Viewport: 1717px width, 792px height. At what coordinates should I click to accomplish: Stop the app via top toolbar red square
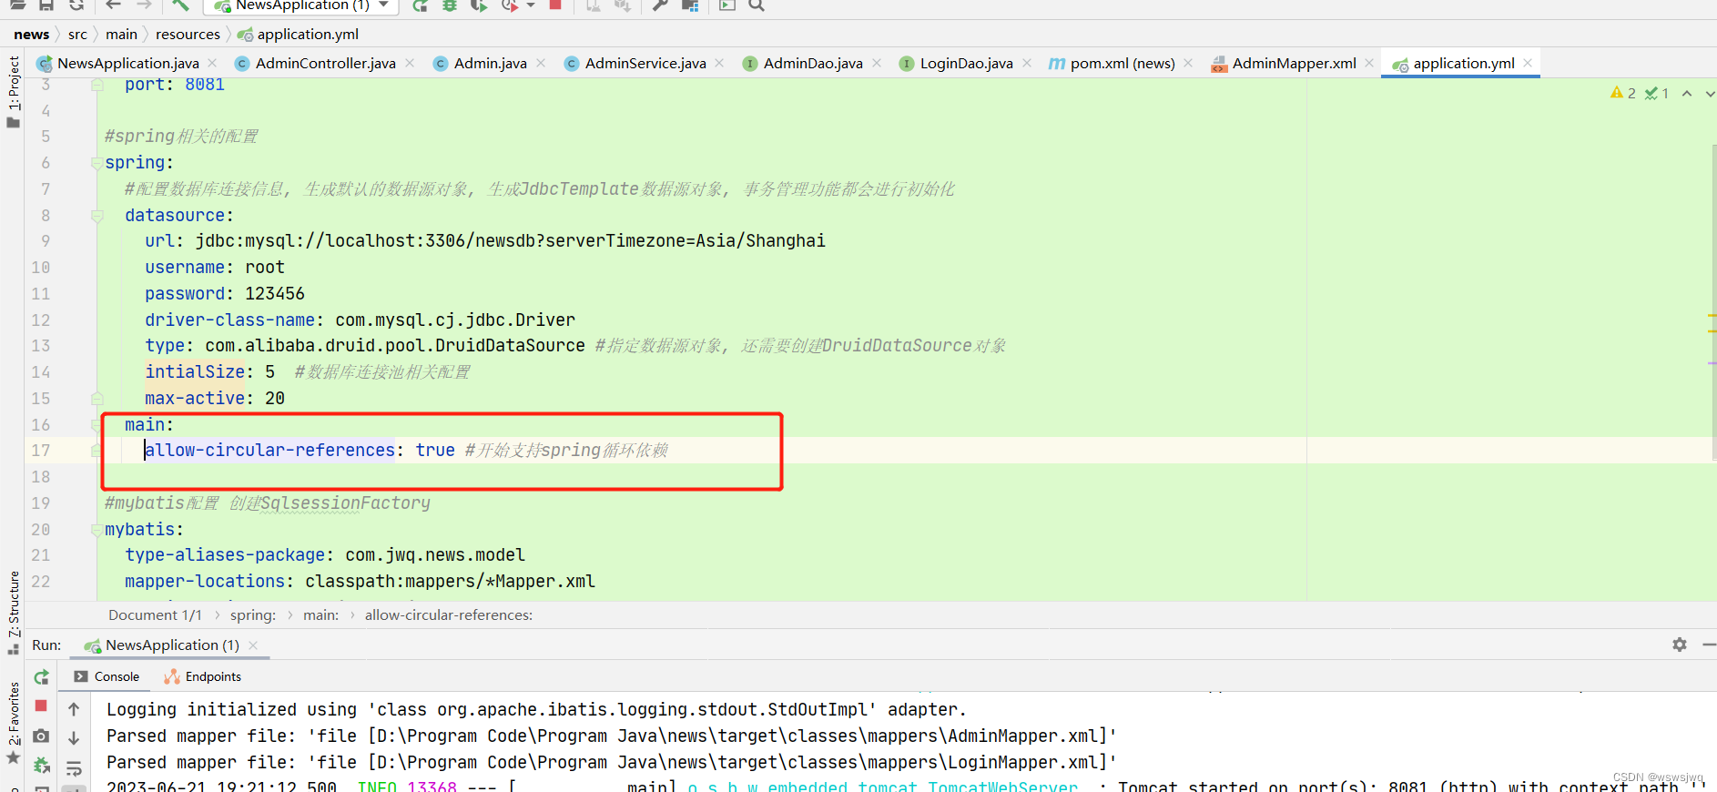point(555,5)
